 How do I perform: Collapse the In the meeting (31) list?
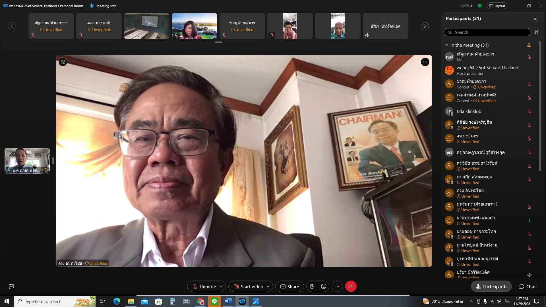coord(446,45)
